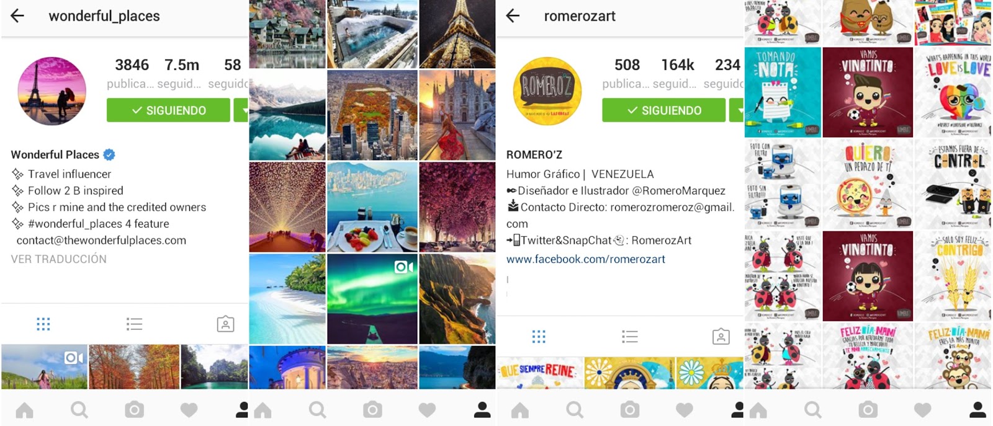Viewport: 993px width, 426px height.
Task: Open camera from leftmost bottom navigation bar
Action: pyautogui.click(x=134, y=410)
